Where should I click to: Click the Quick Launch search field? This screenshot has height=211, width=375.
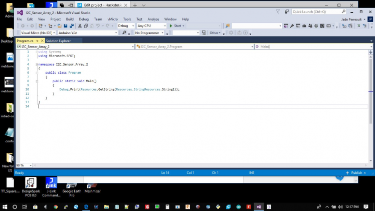[318, 12]
